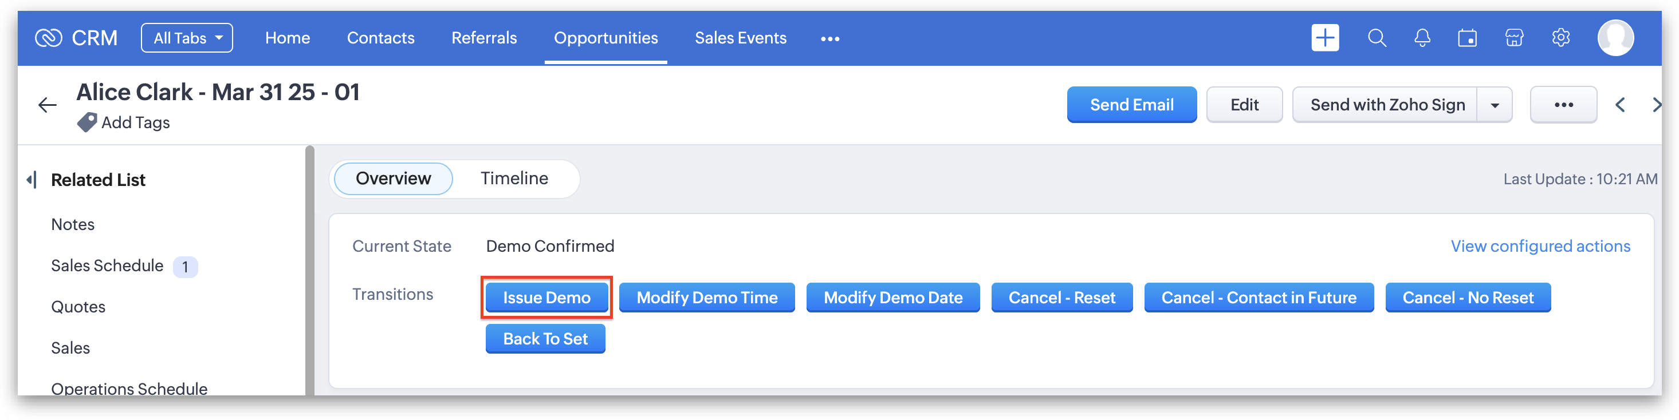Click the Issue Demo transition button
Image resolution: width=1679 pixels, height=420 pixels.
coord(546,298)
